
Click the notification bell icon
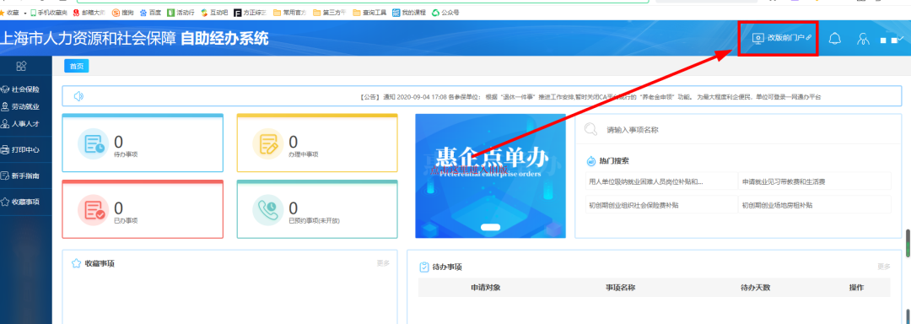(x=835, y=38)
